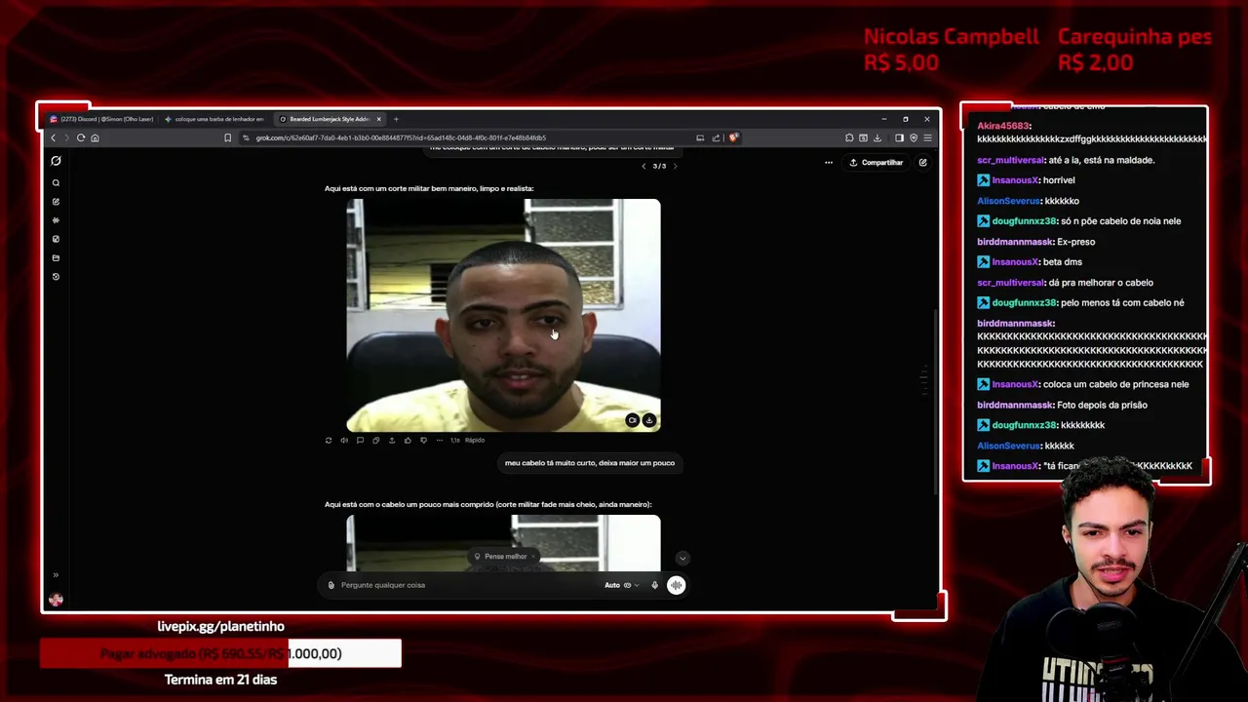Show next response version arrow
The width and height of the screenshot is (1248, 702).
pos(675,166)
